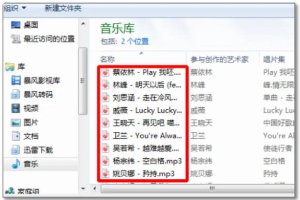Viewport: 300px width, 200px height.
Task: Select the file 杨宗纬 - 空白格.mp3
Action: [x=147, y=161]
